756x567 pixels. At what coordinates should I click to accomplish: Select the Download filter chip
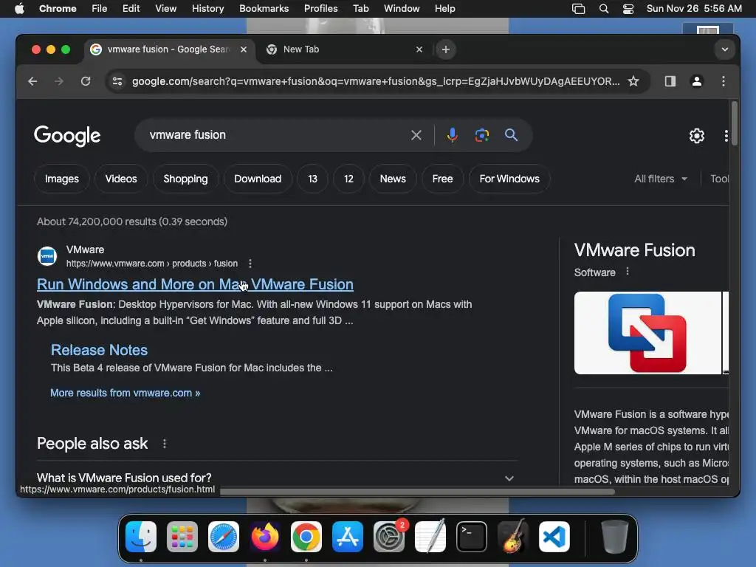click(x=258, y=179)
